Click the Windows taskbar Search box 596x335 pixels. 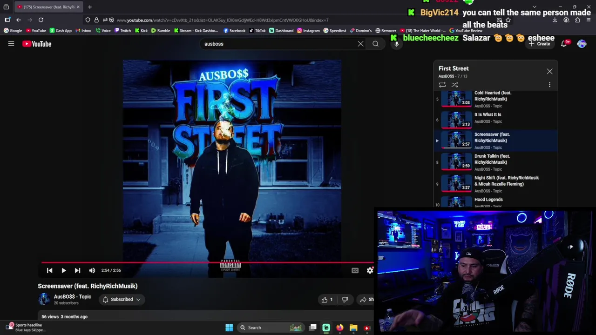click(270, 328)
